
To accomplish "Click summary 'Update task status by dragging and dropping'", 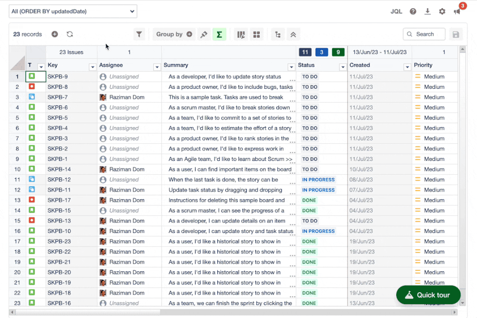I will pos(225,190).
